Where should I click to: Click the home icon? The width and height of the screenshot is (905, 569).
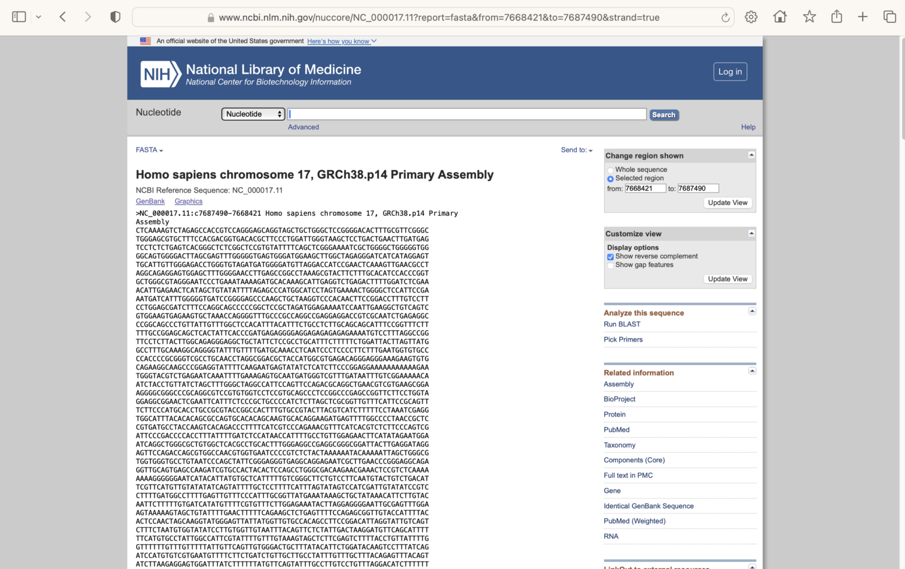point(780,17)
